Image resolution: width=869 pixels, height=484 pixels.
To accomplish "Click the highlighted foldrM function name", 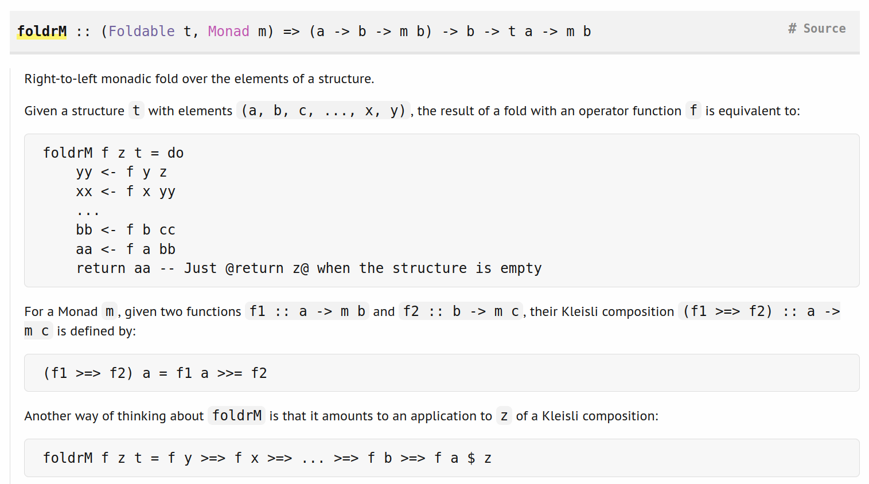I will (42, 31).
